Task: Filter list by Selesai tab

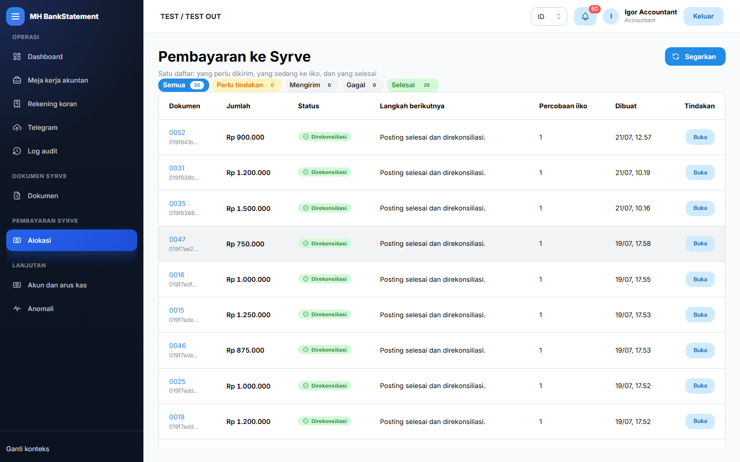Action: click(x=413, y=85)
